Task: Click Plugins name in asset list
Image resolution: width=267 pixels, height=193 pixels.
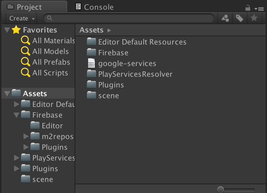Action: (111, 85)
